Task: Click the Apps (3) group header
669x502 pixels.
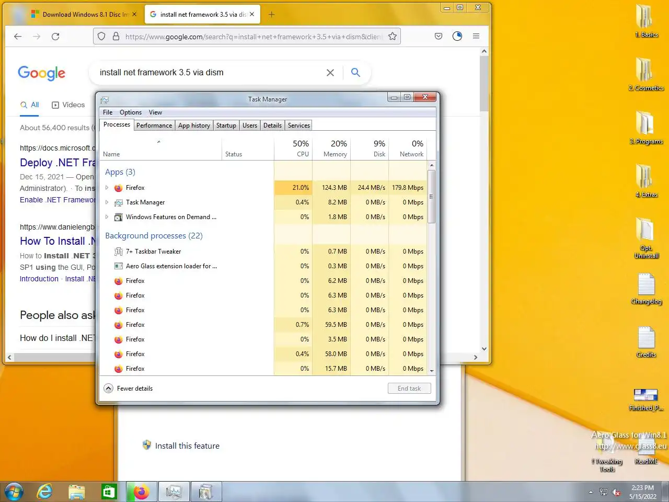Action: coord(120,172)
